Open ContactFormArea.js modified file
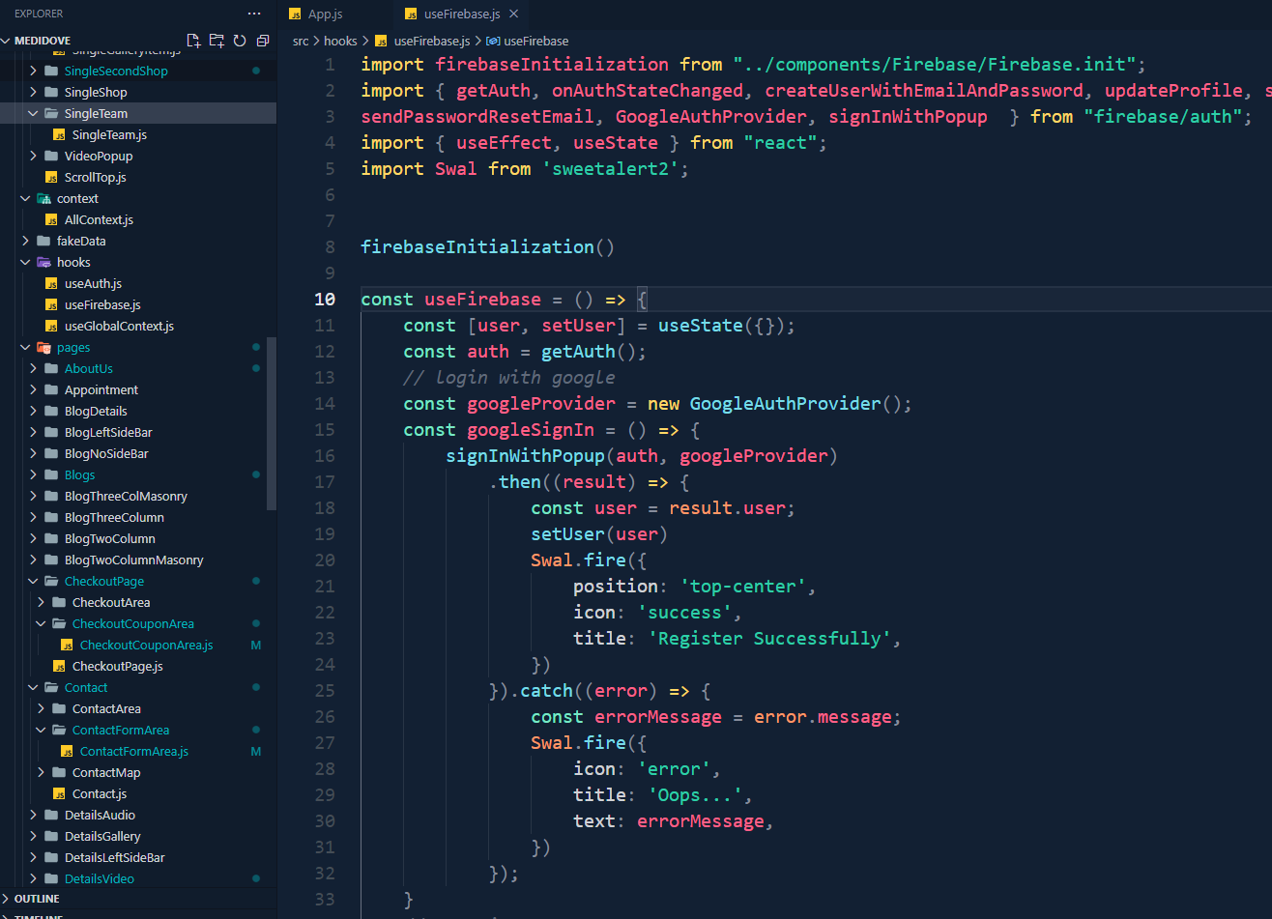 (x=134, y=752)
